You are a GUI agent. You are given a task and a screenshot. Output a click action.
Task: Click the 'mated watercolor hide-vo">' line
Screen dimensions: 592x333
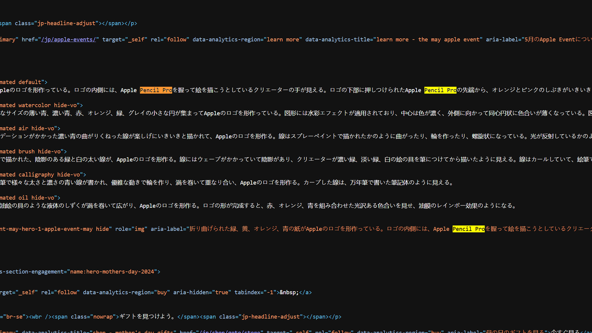41,105
